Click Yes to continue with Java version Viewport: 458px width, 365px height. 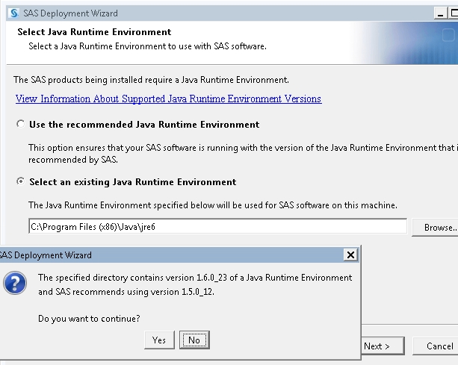click(x=159, y=340)
